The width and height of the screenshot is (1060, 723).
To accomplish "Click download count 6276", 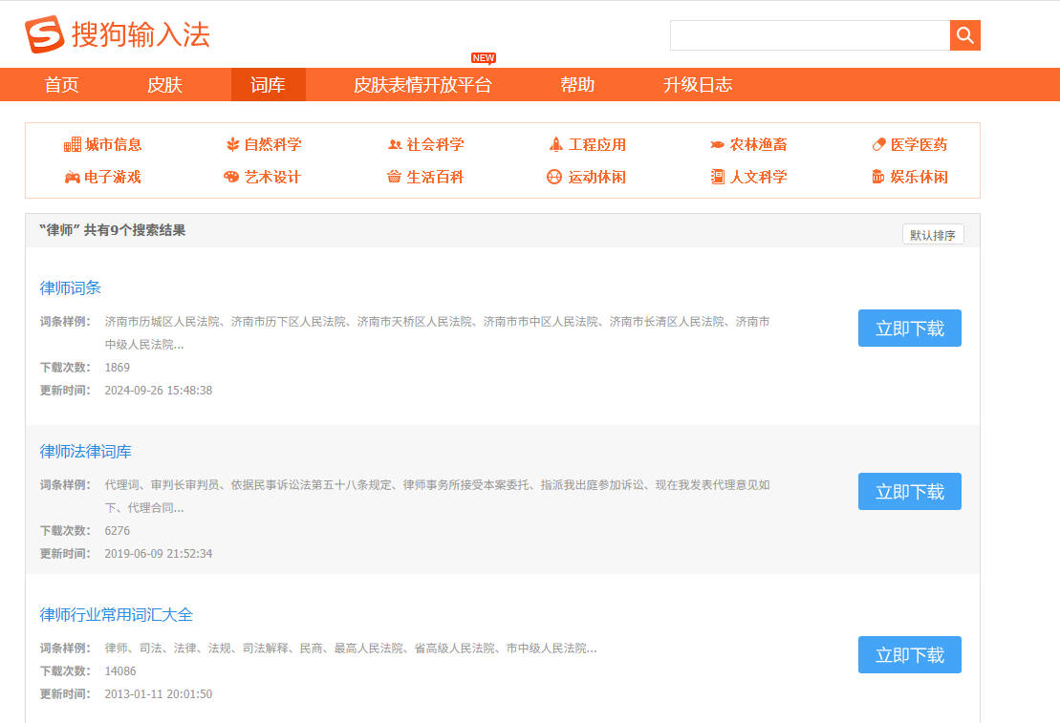I will [117, 531].
